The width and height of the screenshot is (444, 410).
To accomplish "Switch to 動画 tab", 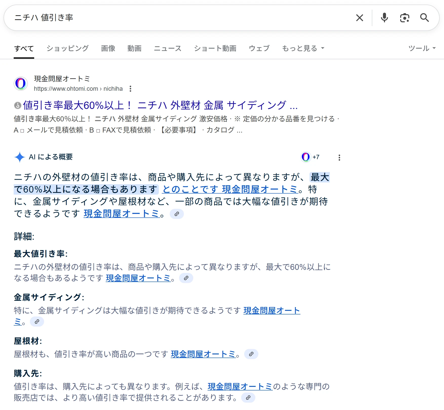I will pyautogui.click(x=134, y=48).
